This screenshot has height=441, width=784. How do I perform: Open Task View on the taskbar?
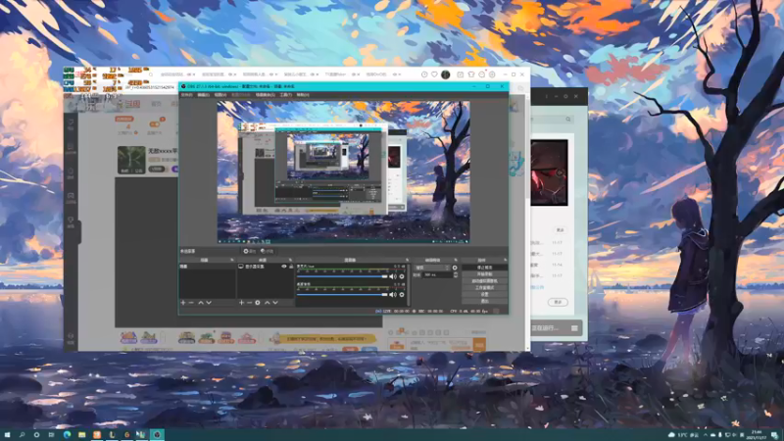click(x=51, y=435)
